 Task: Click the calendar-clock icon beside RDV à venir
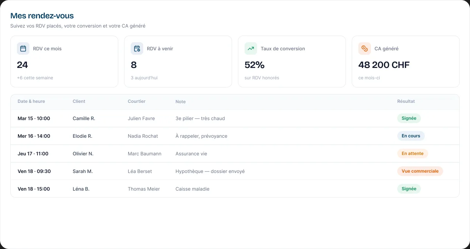click(137, 48)
